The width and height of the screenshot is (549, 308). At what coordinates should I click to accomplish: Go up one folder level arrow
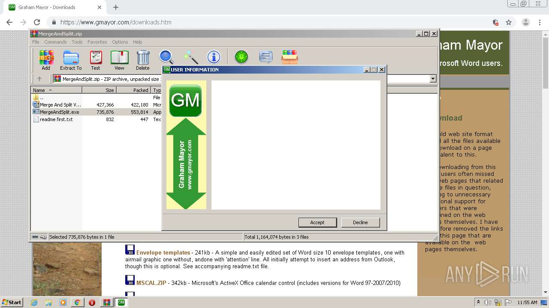(x=39, y=79)
